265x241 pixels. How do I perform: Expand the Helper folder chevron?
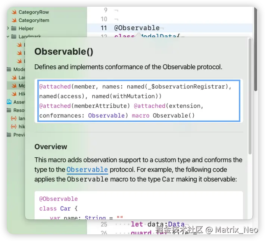pos(8,28)
